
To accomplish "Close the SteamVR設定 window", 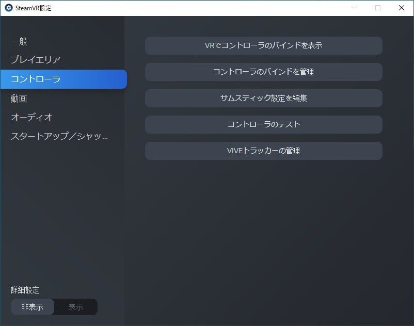I will 401,8.
